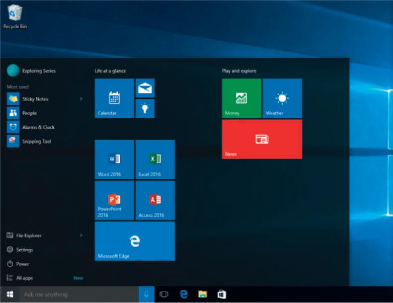Expand the Sticky Notes jump list arrow
Screen dimensions: 393x303
(81, 99)
